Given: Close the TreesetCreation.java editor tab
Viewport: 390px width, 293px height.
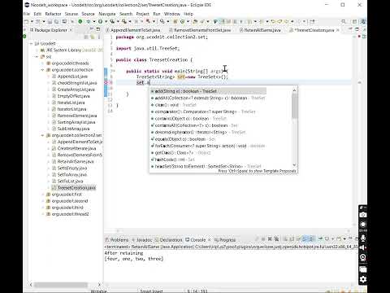Looking at the screenshot, I should tap(338, 30).
